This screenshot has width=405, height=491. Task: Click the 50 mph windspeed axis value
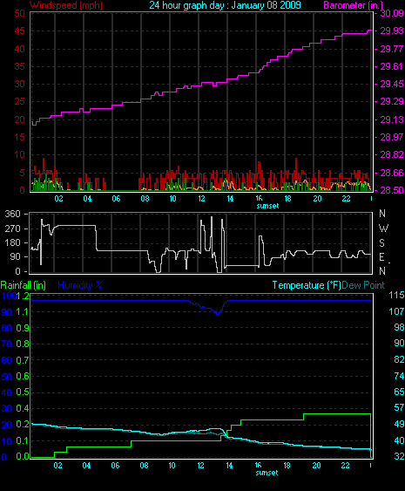pyautogui.click(x=19, y=13)
